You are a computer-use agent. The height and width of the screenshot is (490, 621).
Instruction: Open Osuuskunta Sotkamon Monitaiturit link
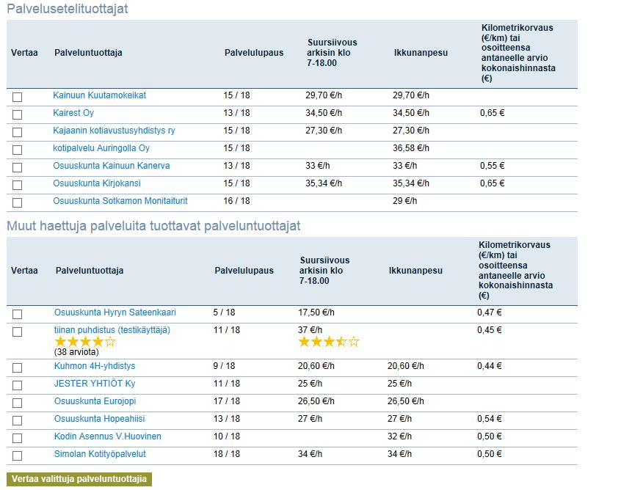pos(120,201)
